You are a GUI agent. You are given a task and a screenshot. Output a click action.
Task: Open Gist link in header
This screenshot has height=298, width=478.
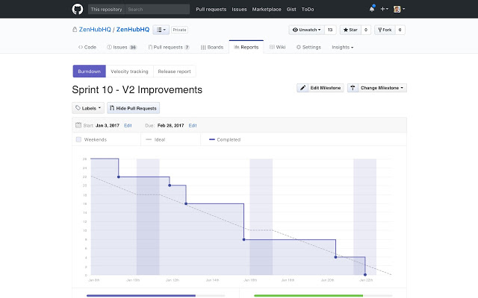coord(291,10)
